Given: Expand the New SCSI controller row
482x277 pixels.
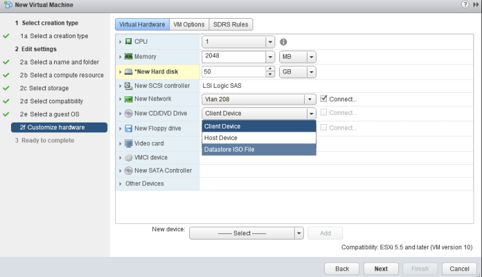Looking at the screenshot, I should 120,86.
